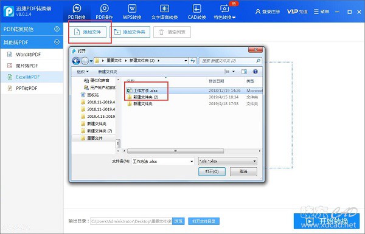Viewport: 365px width, 234px height.
Task: Select Excel转PDF in sidebar
Action: point(32,77)
